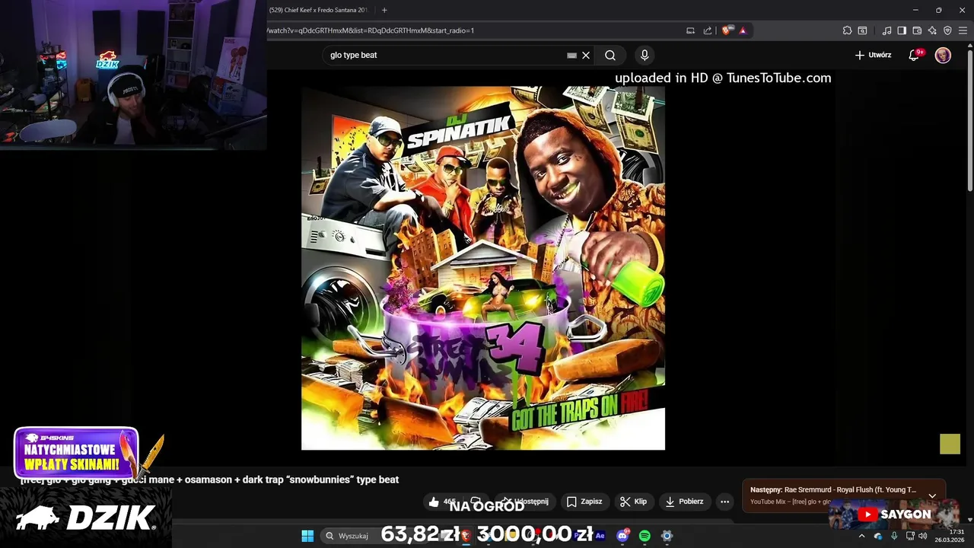Open the browser extensions puzzle icon
Screen dimensions: 974x548
(x=847, y=30)
